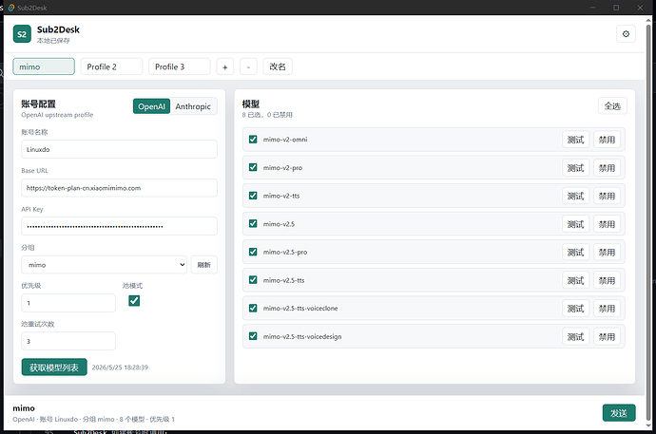656x434 pixels.
Task: Click the mimo-v2.5-tts-voiceclone model name
Action: (x=300, y=309)
